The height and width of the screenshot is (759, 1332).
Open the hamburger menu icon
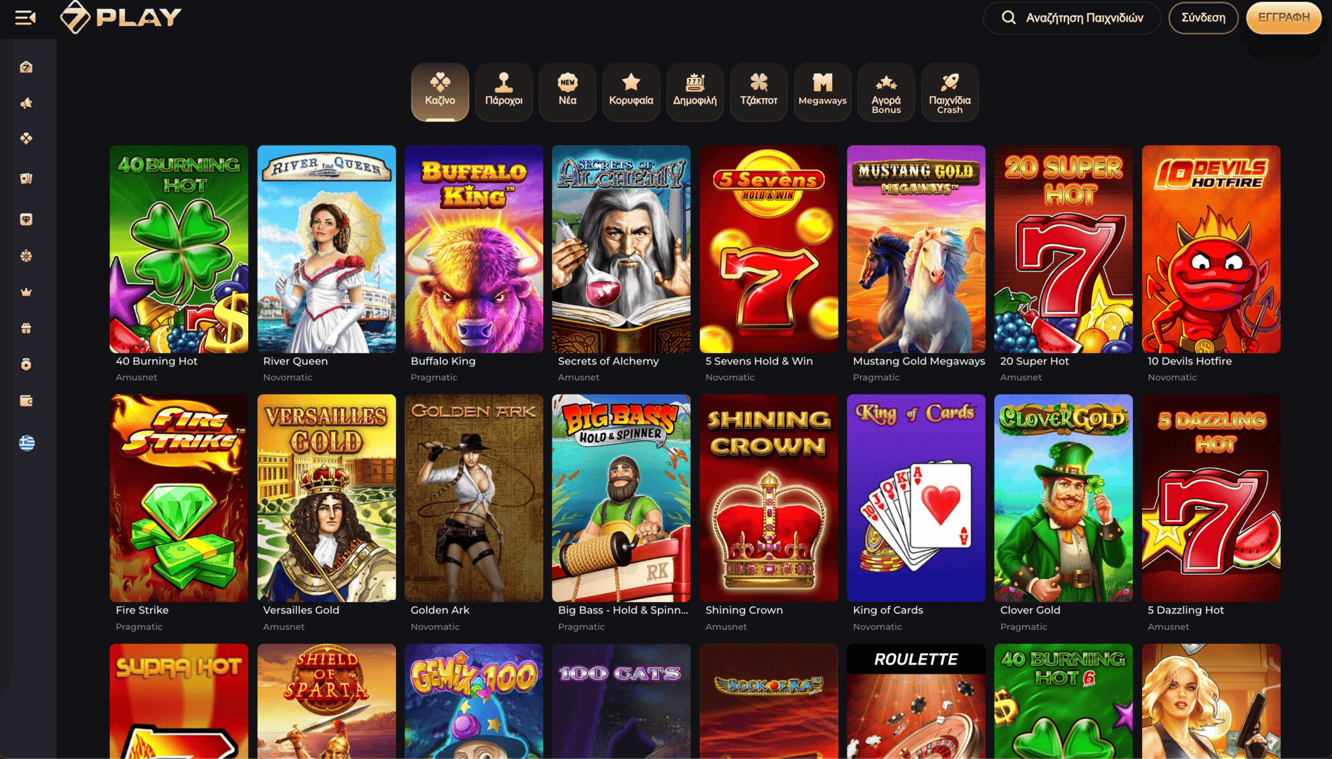(x=25, y=18)
